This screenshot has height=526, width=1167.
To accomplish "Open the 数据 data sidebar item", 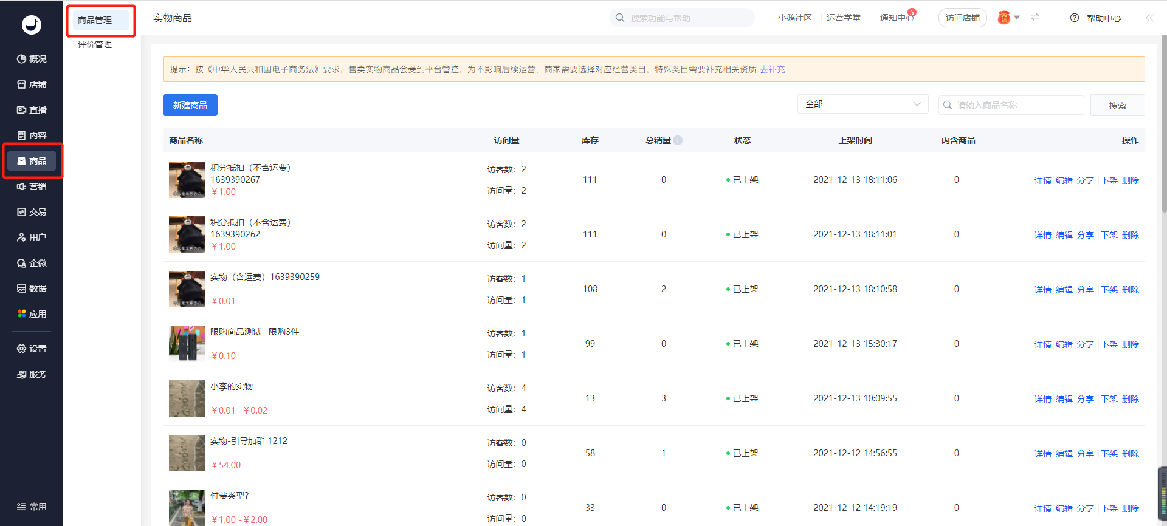I will click(32, 289).
